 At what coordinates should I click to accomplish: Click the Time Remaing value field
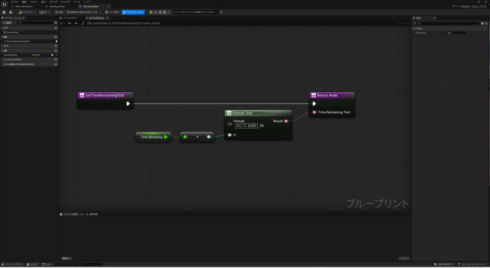[x=455, y=33]
